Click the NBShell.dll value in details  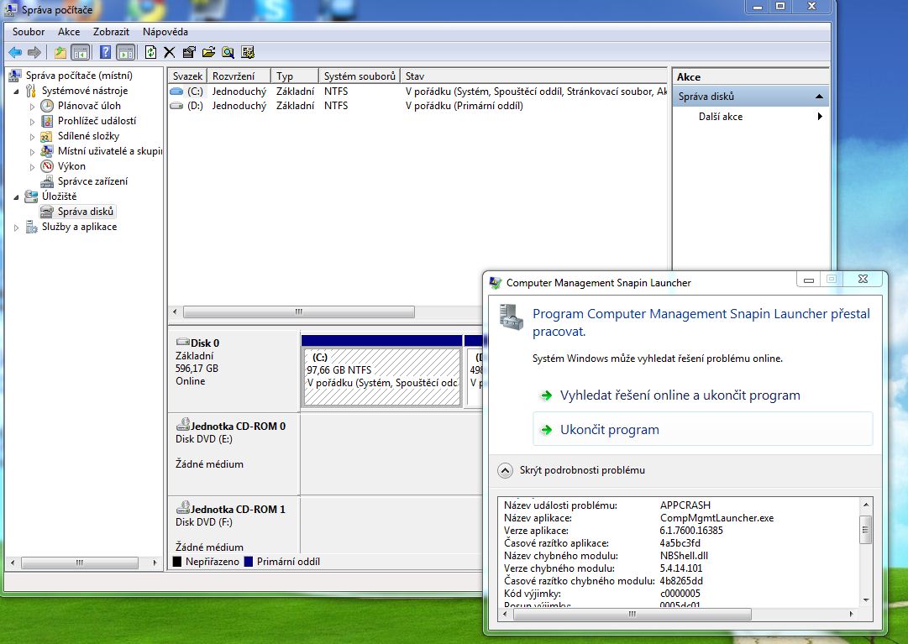(x=684, y=556)
